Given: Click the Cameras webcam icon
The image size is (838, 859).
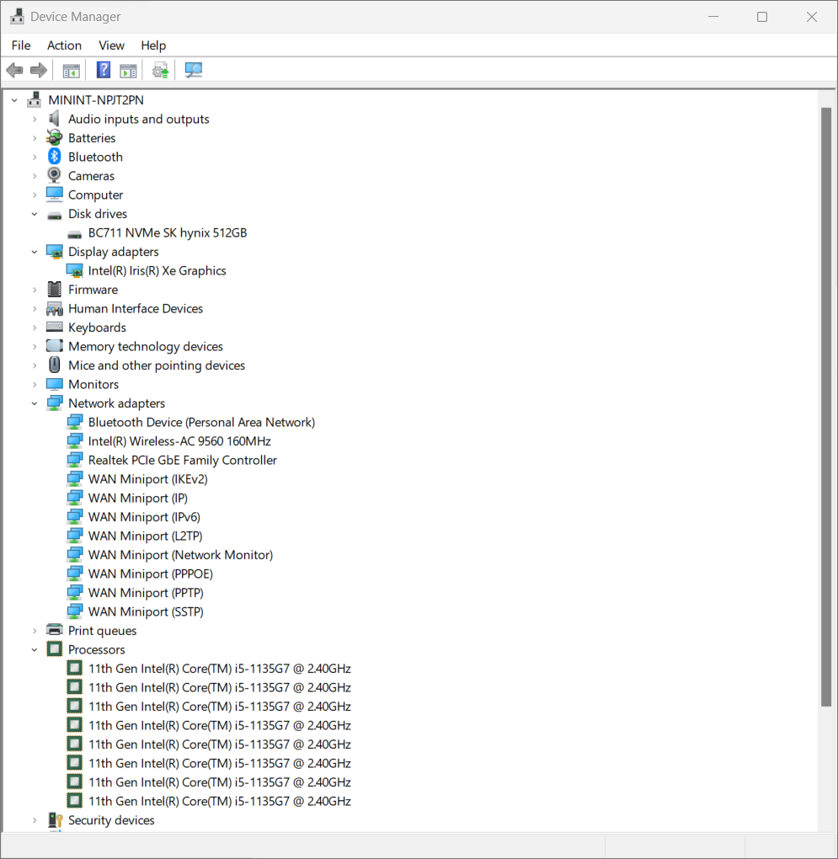Looking at the screenshot, I should point(54,175).
